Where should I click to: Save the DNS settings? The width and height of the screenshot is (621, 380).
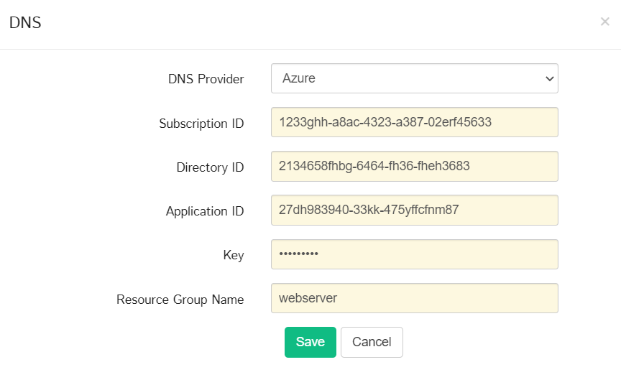click(x=310, y=342)
